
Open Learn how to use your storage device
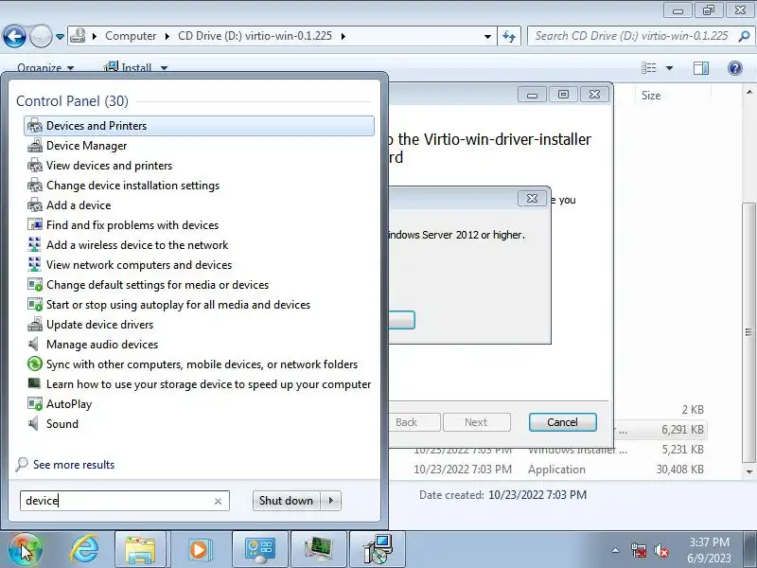coord(208,384)
